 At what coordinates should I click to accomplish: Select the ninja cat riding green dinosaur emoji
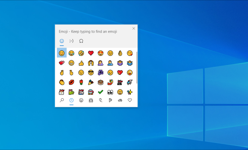point(71,92)
